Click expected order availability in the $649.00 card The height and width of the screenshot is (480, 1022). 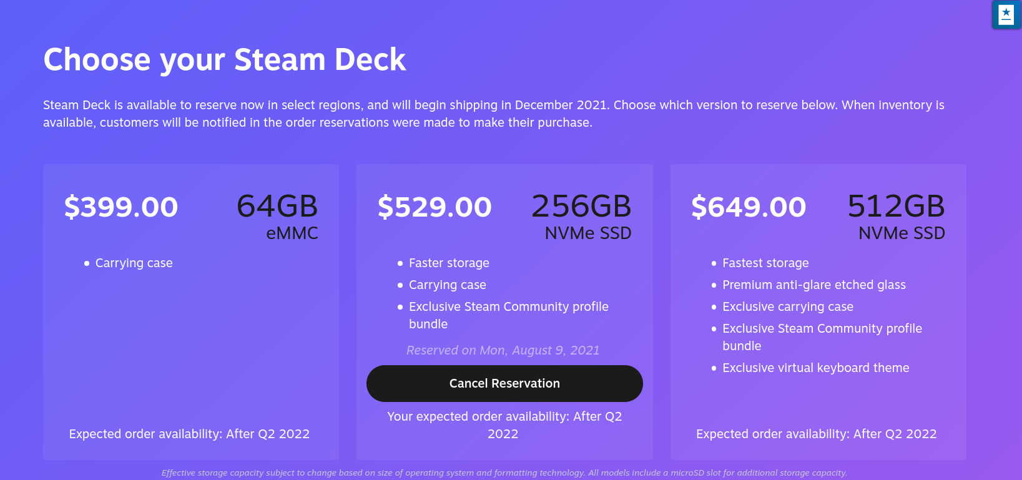[816, 434]
